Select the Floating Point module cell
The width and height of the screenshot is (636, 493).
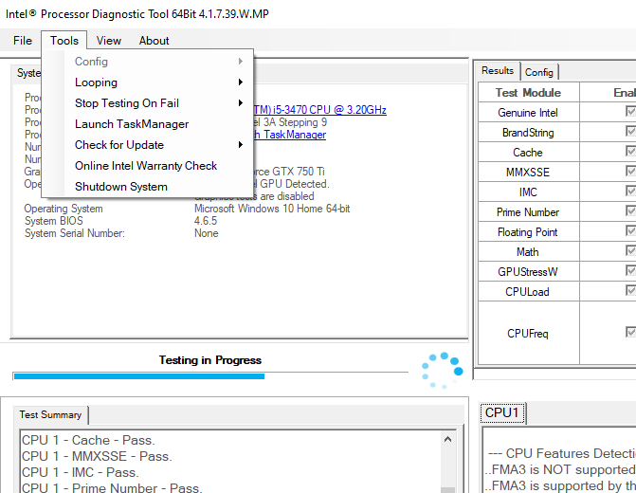coord(528,231)
